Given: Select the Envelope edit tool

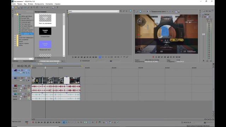Looking at the screenshot, I should (x=69, y=122).
